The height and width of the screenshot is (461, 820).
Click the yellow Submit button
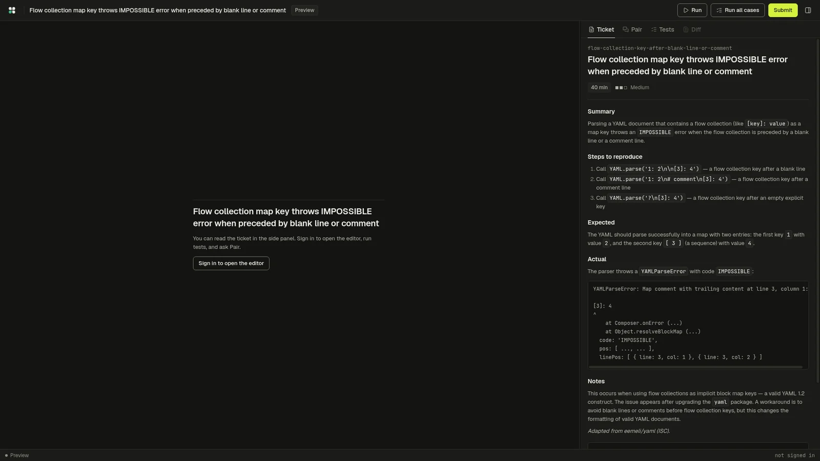click(x=783, y=10)
